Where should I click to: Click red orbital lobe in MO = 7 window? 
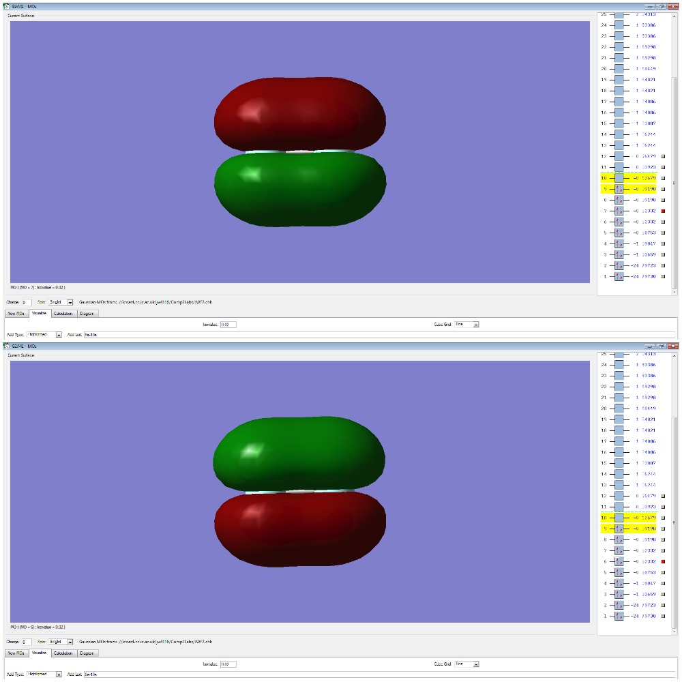click(x=299, y=114)
